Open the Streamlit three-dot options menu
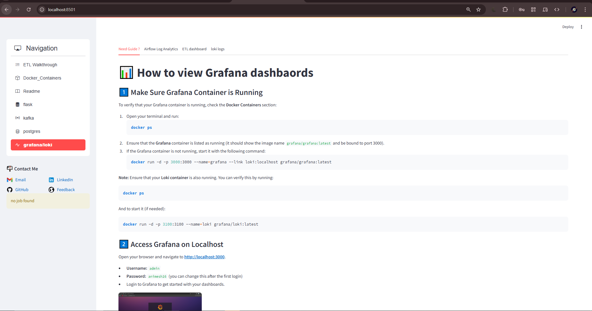 [x=581, y=27]
